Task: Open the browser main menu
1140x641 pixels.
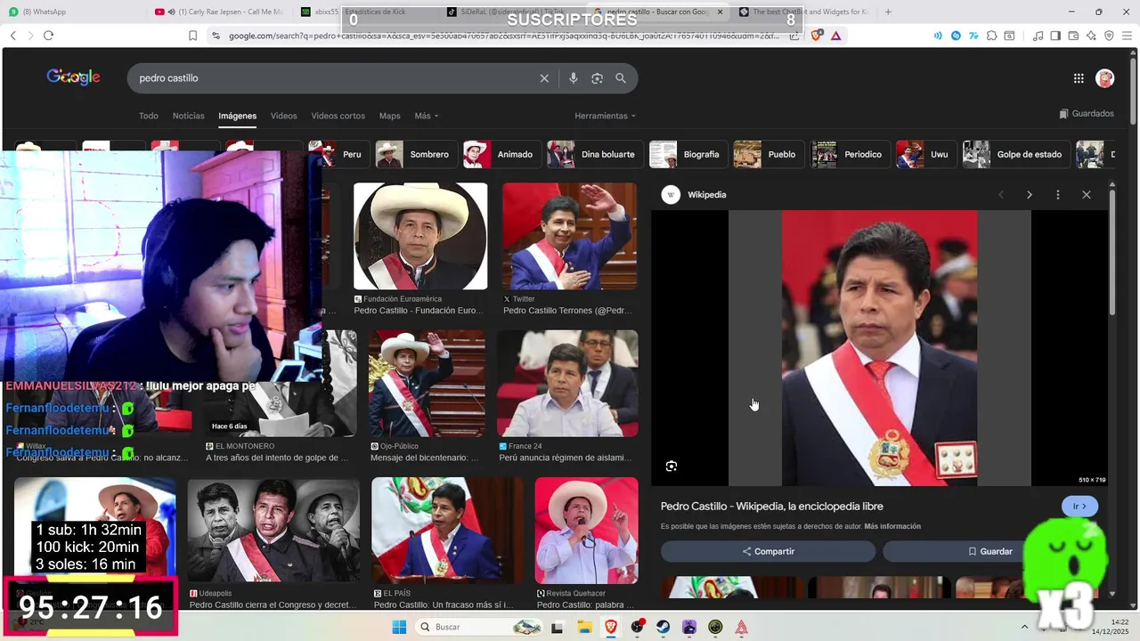Action: [1127, 36]
